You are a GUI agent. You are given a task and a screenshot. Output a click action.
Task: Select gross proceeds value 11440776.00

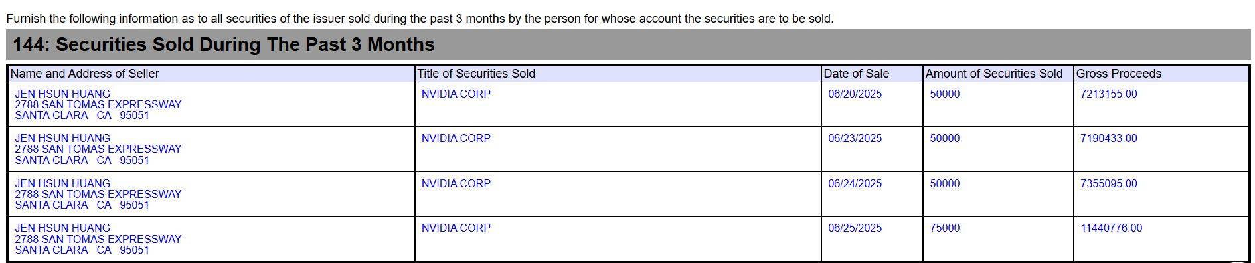(1112, 228)
